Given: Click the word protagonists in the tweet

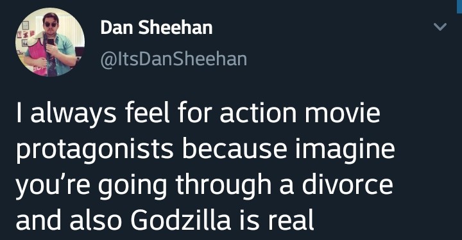Looking at the screenshot, I should pyautogui.click(x=94, y=150).
